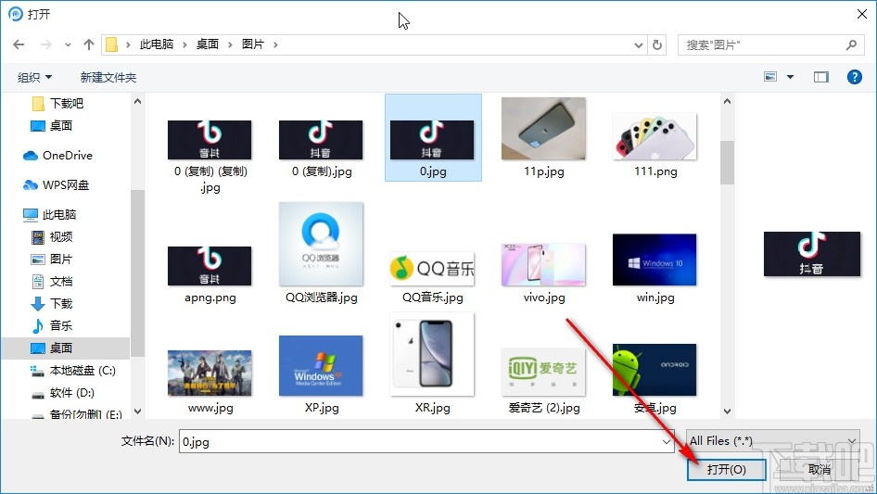Click the forward navigation arrow
This screenshot has height=494, width=877.
click(46, 44)
